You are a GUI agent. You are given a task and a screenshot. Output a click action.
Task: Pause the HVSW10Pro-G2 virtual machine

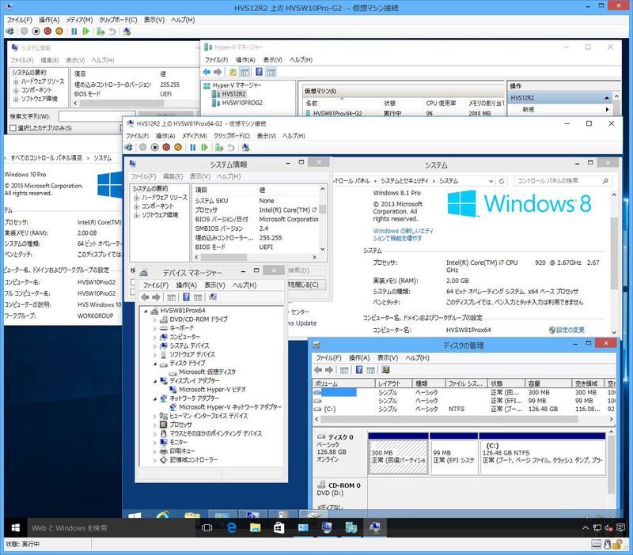[74, 31]
